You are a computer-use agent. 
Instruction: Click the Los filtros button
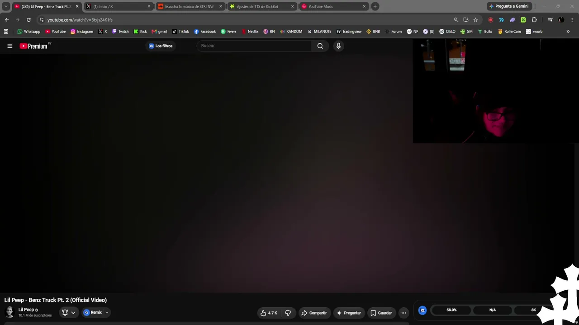click(161, 46)
